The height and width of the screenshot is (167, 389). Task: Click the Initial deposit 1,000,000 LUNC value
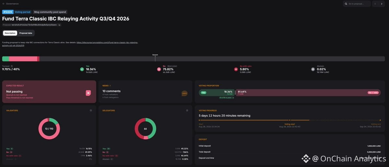click(374, 146)
